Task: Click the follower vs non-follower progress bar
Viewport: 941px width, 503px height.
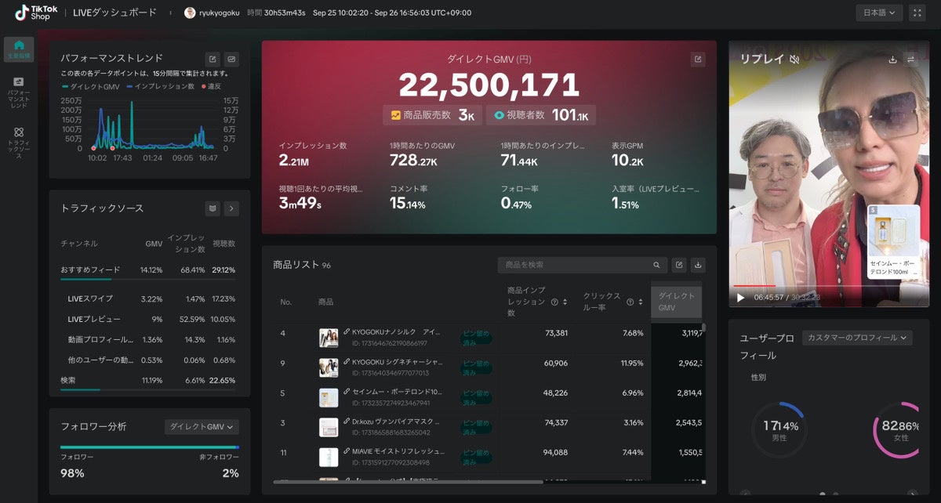Action: click(150, 447)
